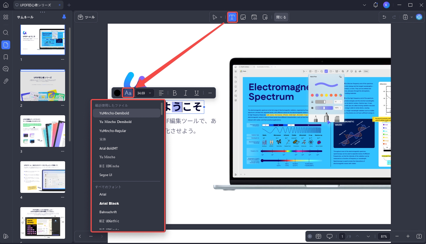Zoom out with minus button
This screenshot has width=426, height=244.
(397, 236)
